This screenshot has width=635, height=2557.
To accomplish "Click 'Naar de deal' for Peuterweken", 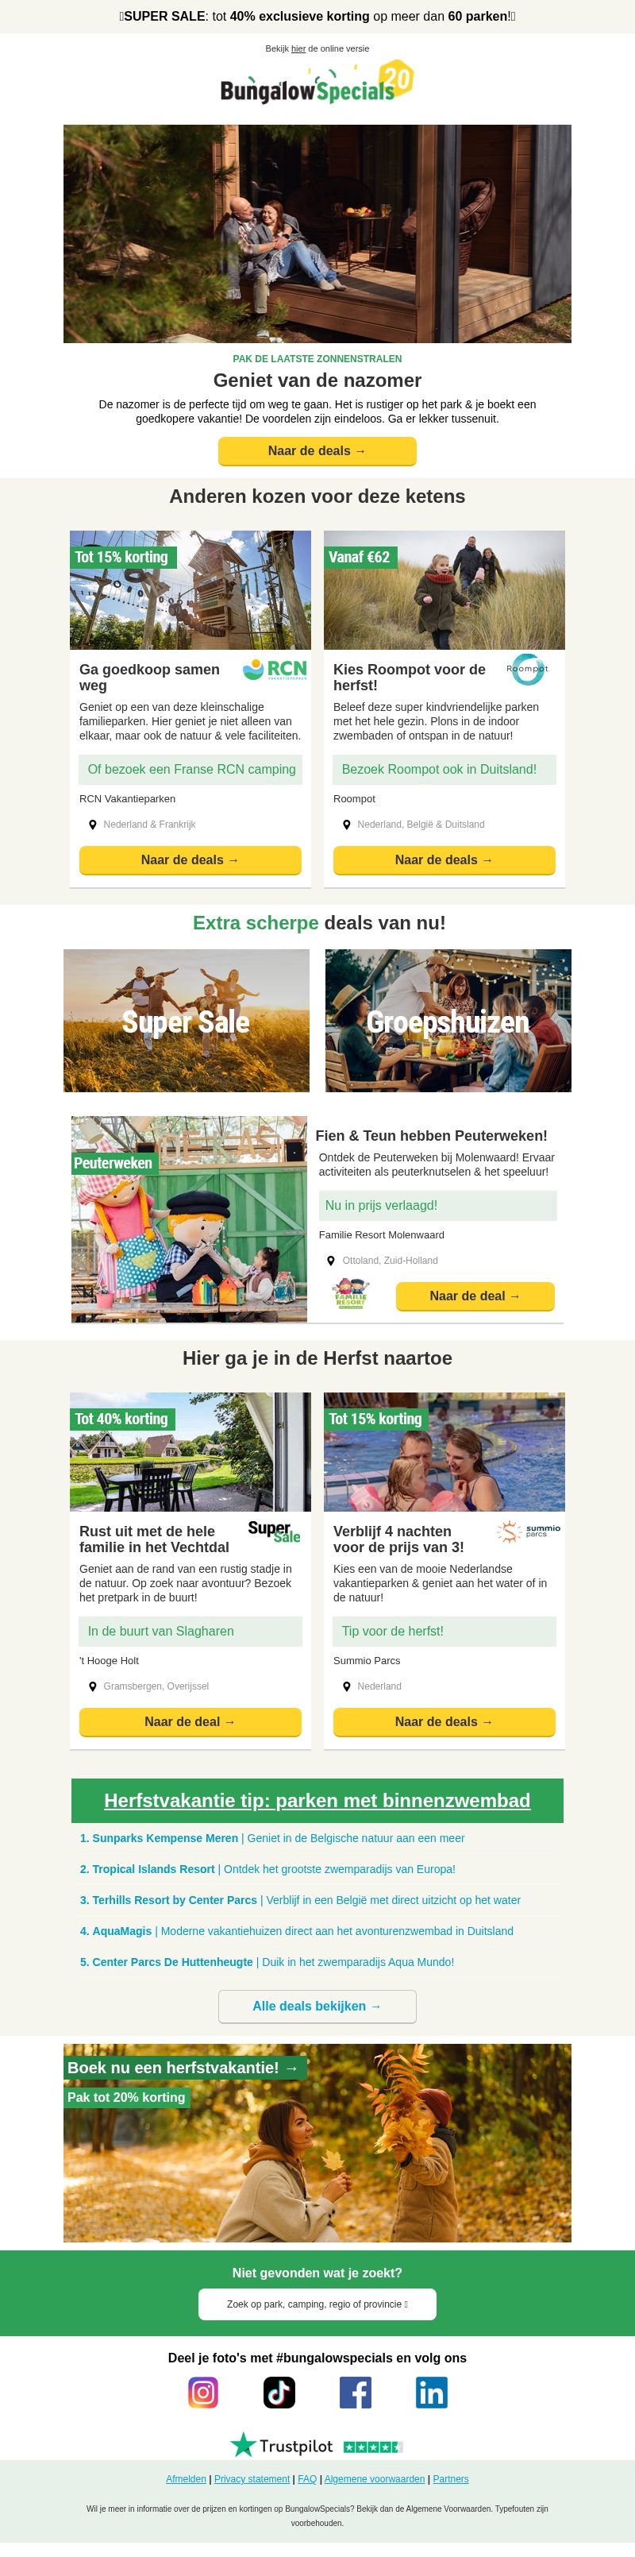I will point(475,1296).
